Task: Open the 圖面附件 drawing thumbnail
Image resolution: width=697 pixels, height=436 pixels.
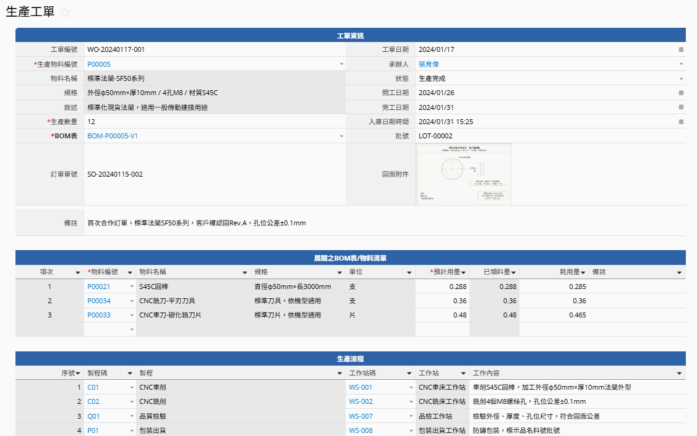Action: (x=463, y=175)
